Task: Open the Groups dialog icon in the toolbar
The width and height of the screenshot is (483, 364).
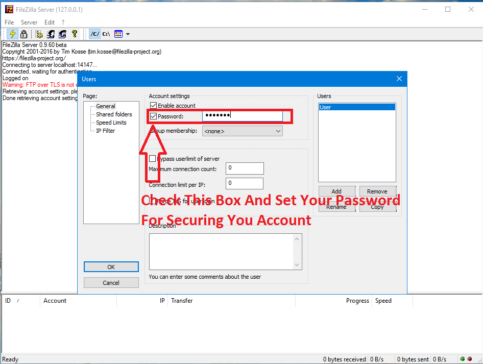Action: coord(62,34)
